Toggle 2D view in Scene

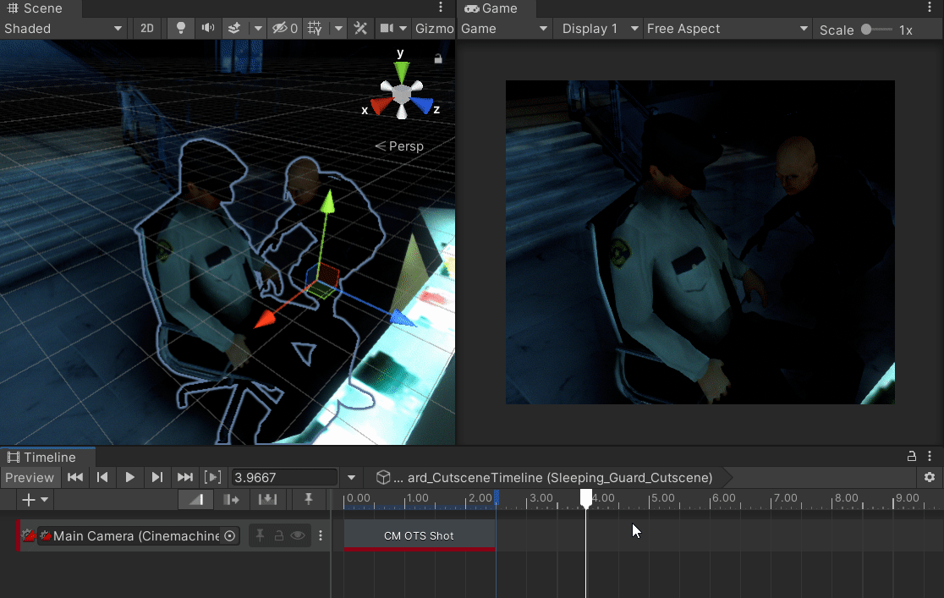[x=147, y=28]
